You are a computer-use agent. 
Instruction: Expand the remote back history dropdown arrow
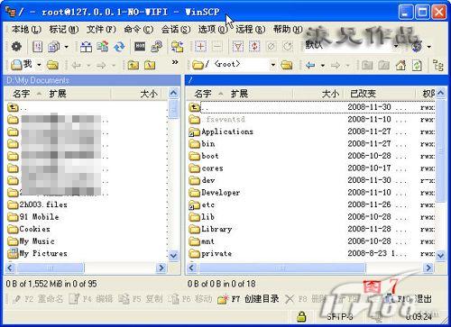pos(323,65)
